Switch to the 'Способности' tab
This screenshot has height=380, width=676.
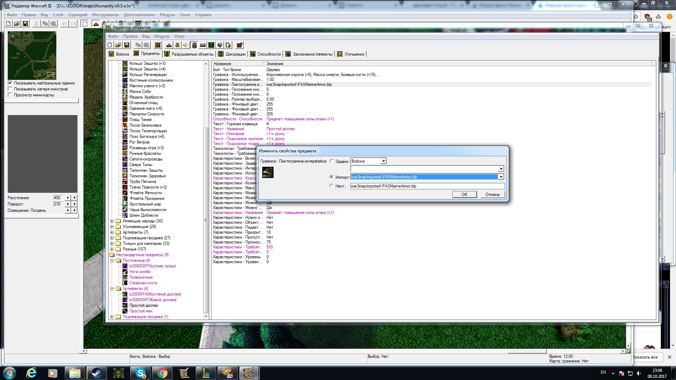(x=265, y=54)
